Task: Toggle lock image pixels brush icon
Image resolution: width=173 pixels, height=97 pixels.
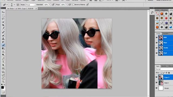Action: pos(164,72)
